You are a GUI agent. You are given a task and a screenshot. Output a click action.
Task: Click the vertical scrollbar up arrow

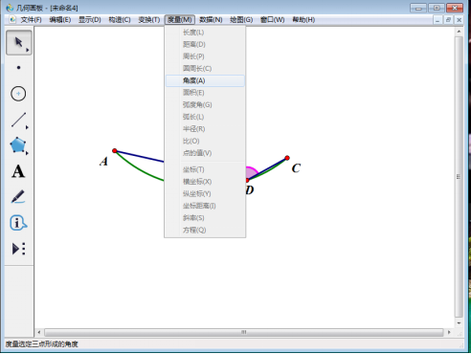459,32
